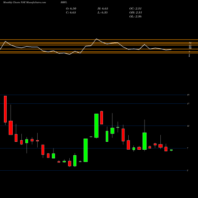Click the 'OL: 2.36' statistic
This screenshot has width=198, height=198.
pyautogui.click(x=135, y=17)
